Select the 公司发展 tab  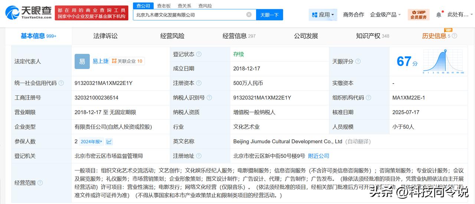(306, 36)
